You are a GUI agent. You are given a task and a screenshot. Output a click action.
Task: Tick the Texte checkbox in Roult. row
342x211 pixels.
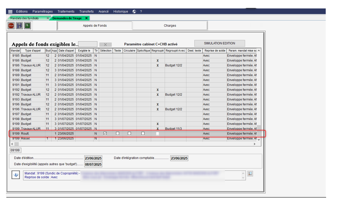118,134
